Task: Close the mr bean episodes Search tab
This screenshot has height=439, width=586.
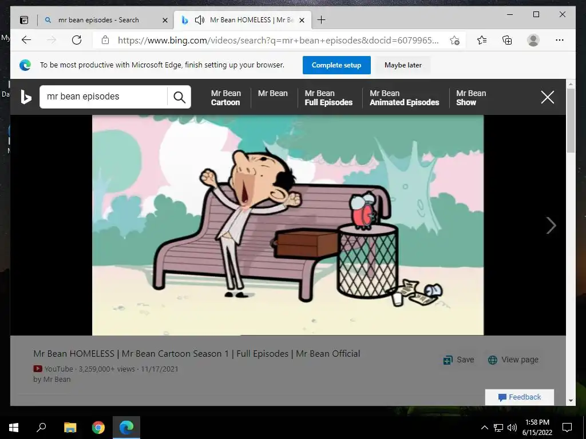Action: point(165,20)
